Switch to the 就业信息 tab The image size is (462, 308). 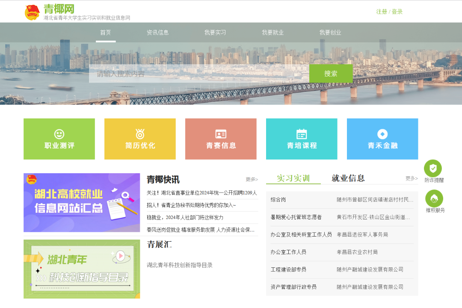[348, 178]
